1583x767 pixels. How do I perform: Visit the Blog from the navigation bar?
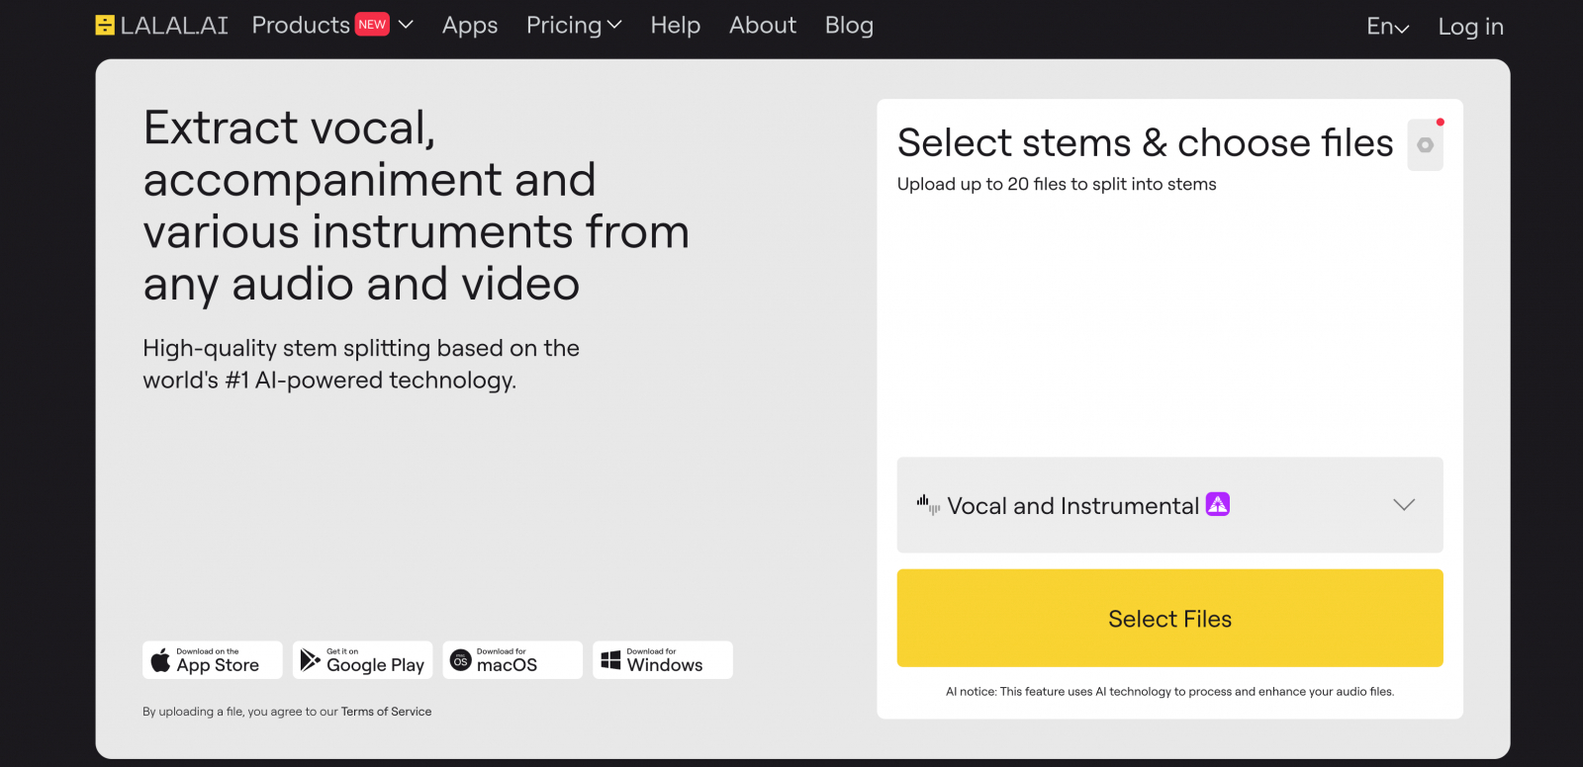tap(849, 26)
